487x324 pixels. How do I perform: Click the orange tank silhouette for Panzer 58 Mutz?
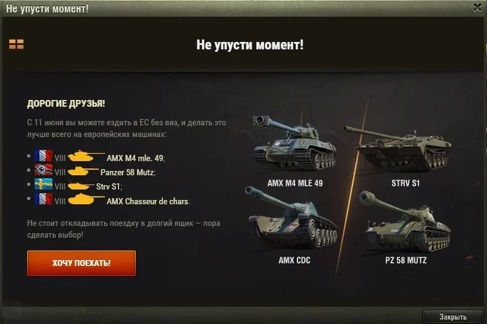click(x=83, y=170)
